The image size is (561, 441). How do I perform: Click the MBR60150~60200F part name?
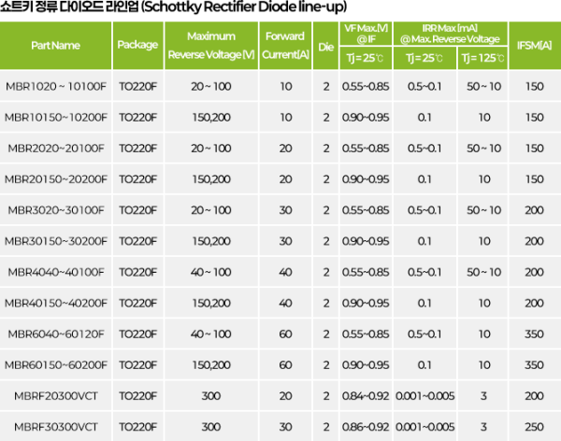point(56,364)
